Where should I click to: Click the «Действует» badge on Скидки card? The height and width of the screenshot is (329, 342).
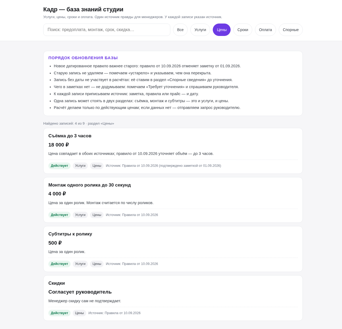pyautogui.click(x=59, y=313)
